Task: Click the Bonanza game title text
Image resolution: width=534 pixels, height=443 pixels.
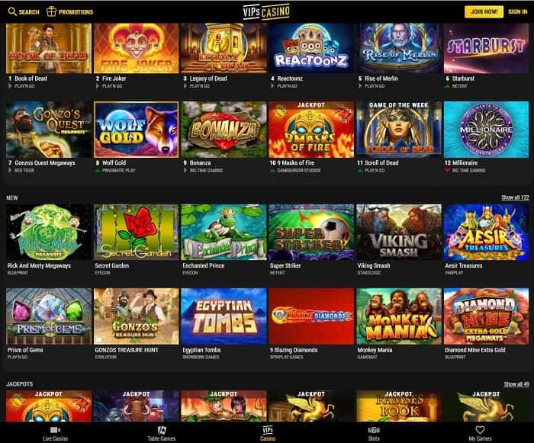Action: 200,162
